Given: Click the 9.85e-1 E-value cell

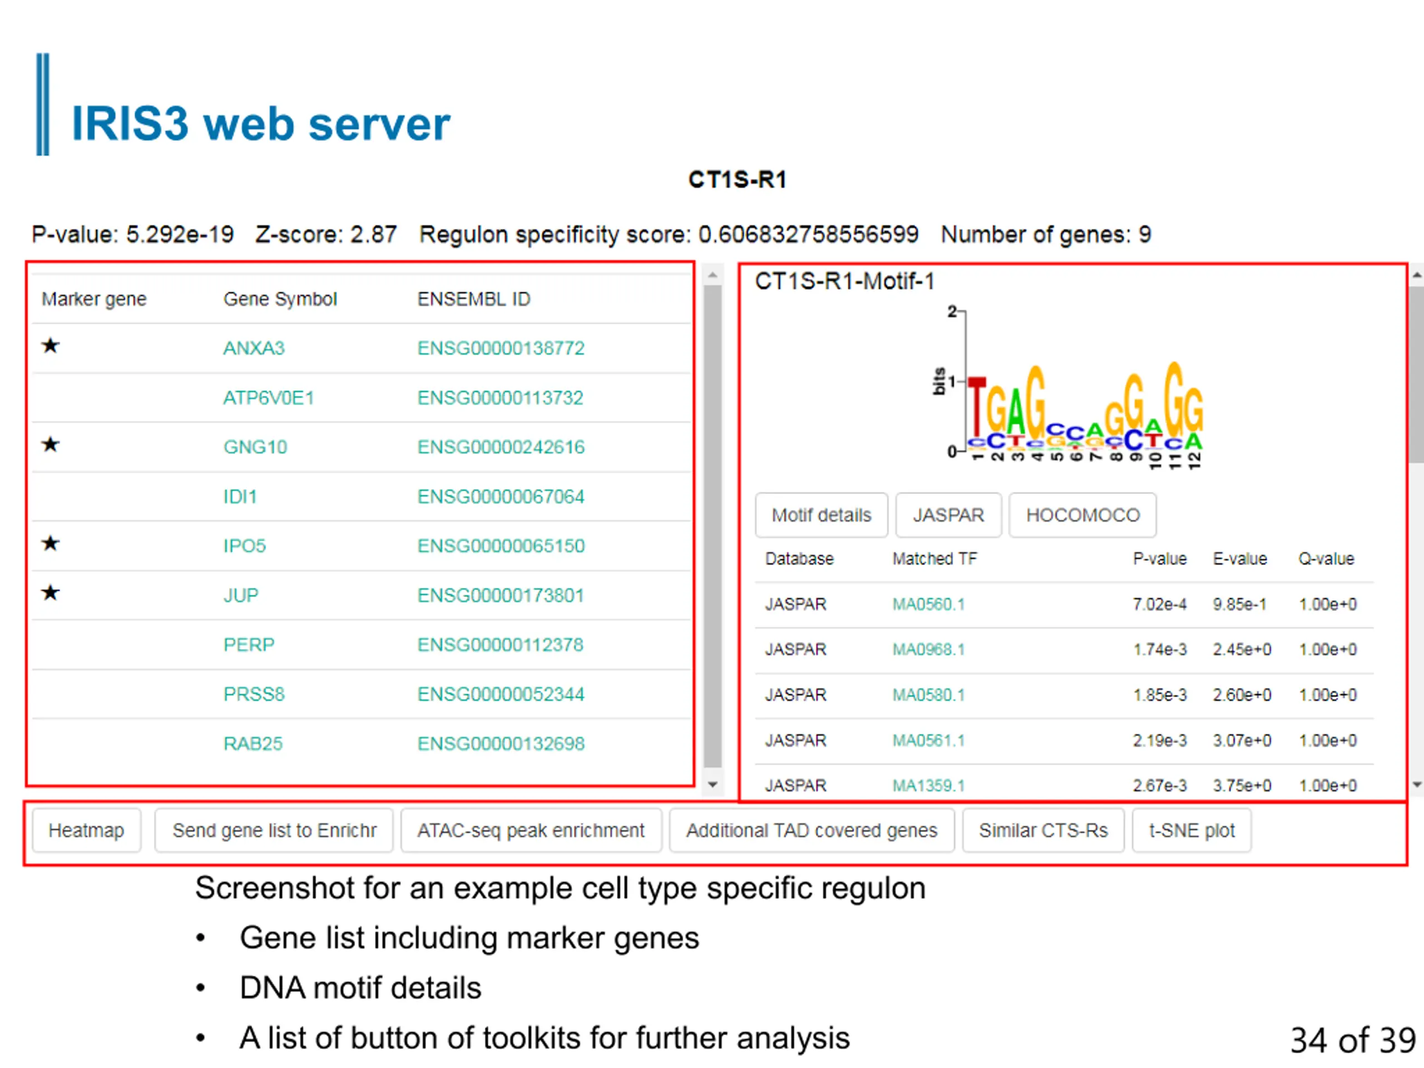Looking at the screenshot, I should point(1239,604).
